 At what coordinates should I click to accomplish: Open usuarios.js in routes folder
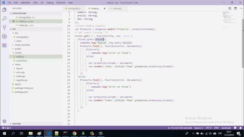coord(21,61)
